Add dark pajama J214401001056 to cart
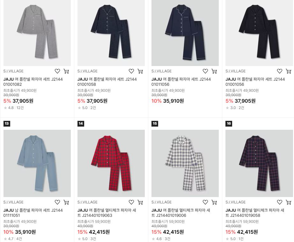The image size is (294, 242). [288, 71]
